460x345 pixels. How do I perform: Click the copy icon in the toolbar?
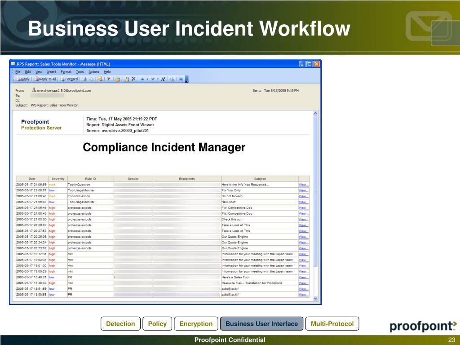(91, 79)
